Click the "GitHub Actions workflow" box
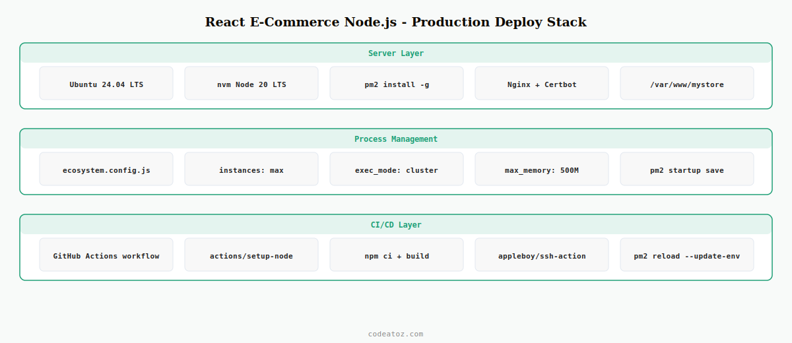 pyautogui.click(x=106, y=255)
